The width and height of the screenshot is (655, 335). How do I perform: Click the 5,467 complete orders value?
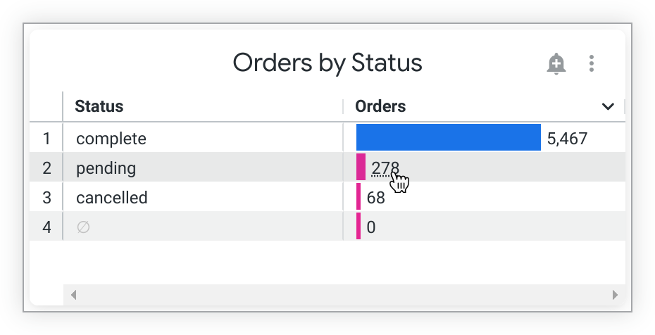566,139
